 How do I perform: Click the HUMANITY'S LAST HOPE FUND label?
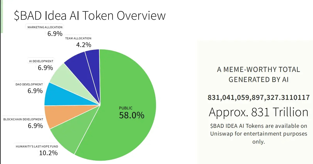coord(37,146)
